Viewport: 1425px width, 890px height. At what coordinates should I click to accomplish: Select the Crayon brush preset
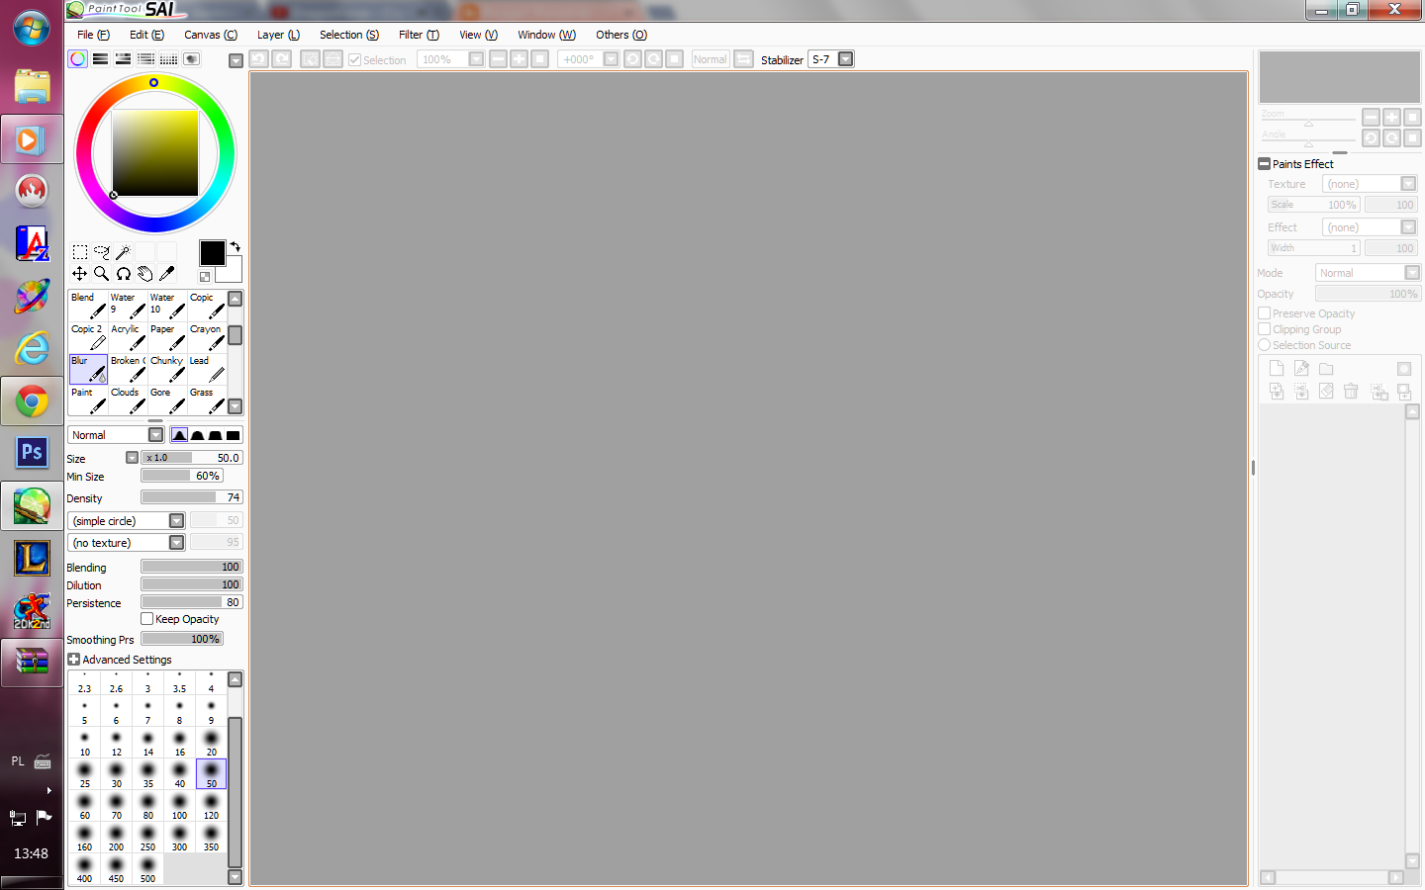[206, 335]
